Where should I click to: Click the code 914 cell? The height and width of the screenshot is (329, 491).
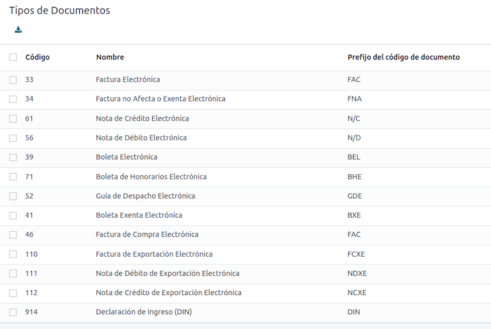[31, 312]
